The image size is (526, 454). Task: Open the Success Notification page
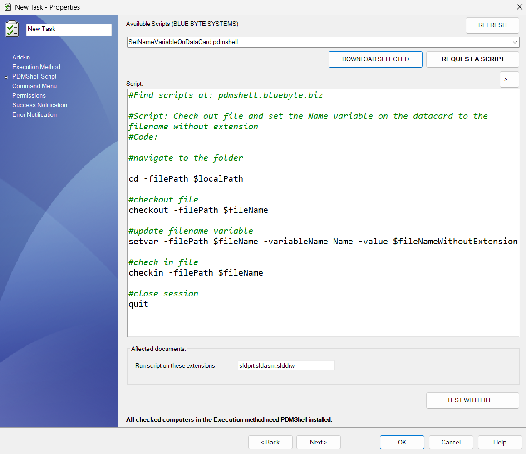(39, 105)
